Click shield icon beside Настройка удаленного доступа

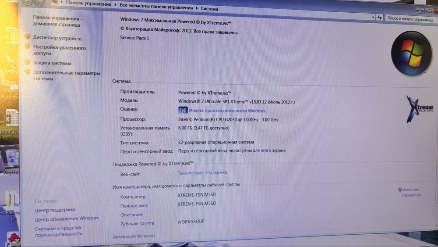coord(27,46)
